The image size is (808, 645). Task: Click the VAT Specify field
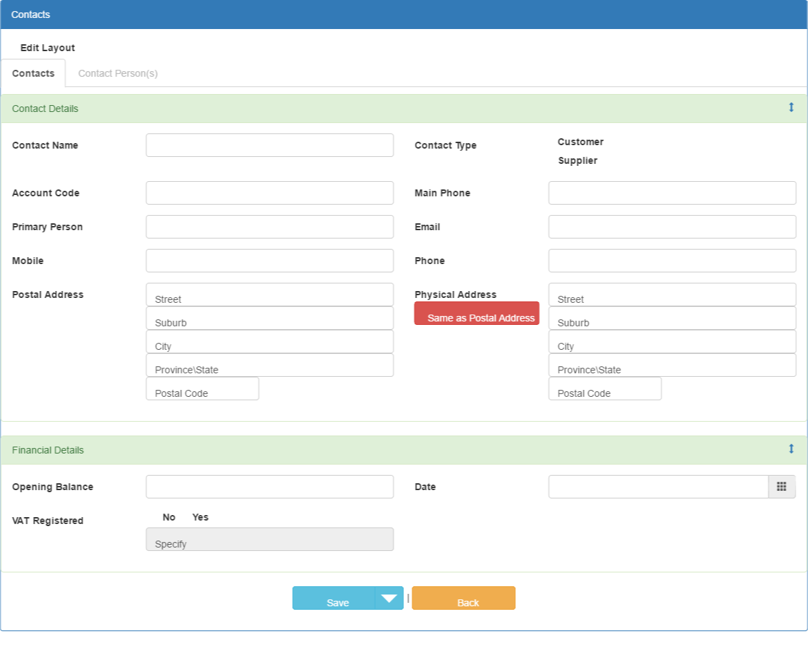[x=269, y=539]
